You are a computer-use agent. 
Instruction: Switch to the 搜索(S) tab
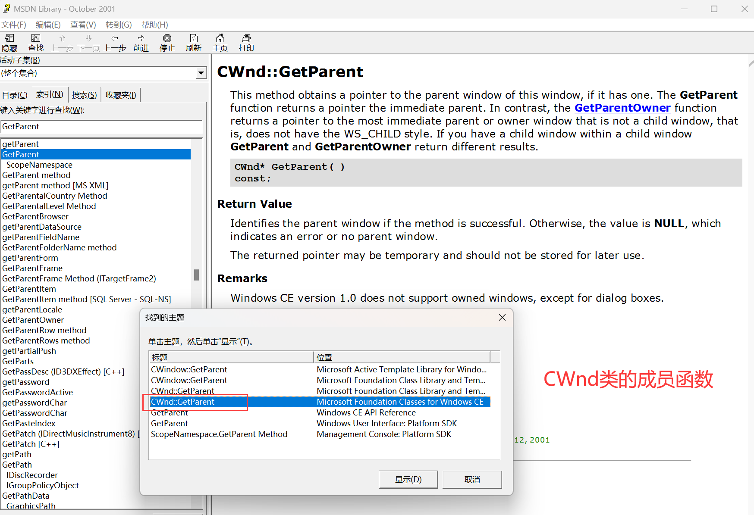coord(84,95)
